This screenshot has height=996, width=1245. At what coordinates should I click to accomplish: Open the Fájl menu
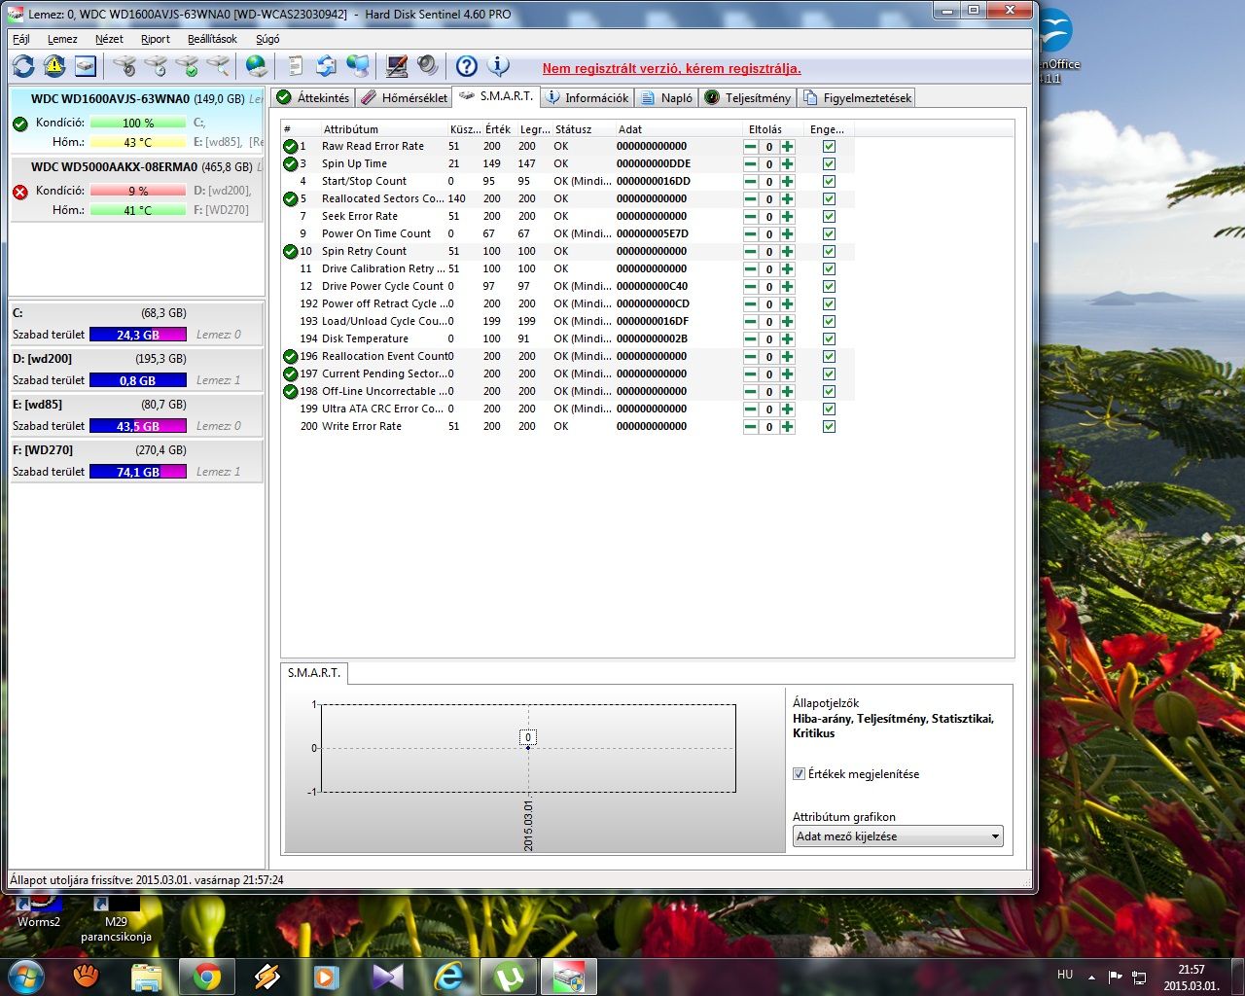pos(21,39)
